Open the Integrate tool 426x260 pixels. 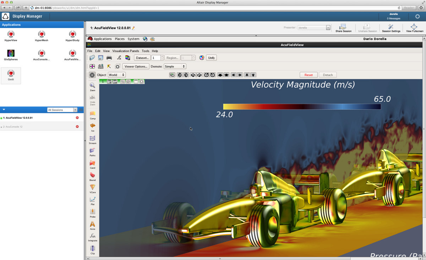point(92,237)
